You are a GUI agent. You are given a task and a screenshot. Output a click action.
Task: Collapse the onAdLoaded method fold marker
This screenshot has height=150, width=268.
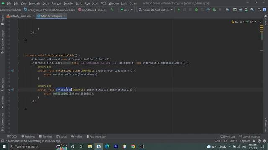point(18,90)
